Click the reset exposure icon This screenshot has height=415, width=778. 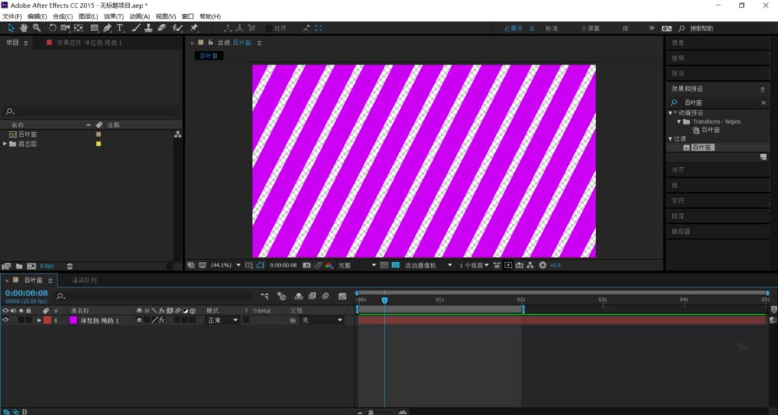pyautogui.click(x=542, y=265)
